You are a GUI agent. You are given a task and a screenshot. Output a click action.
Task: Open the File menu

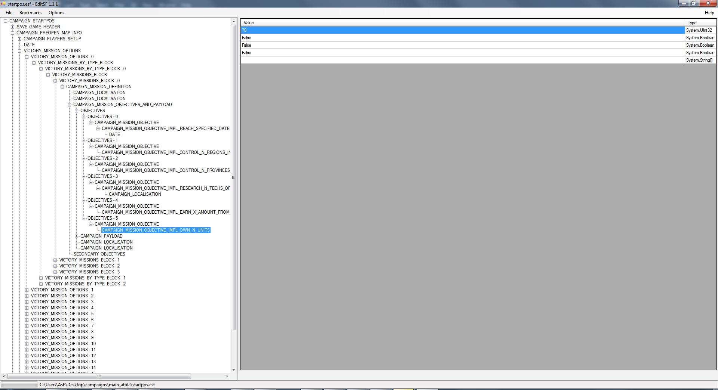pyautogui.click(x=9, y=13)
